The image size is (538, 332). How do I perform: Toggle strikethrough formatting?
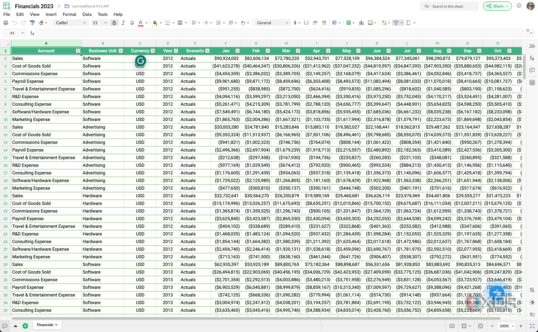coord(132,23)
